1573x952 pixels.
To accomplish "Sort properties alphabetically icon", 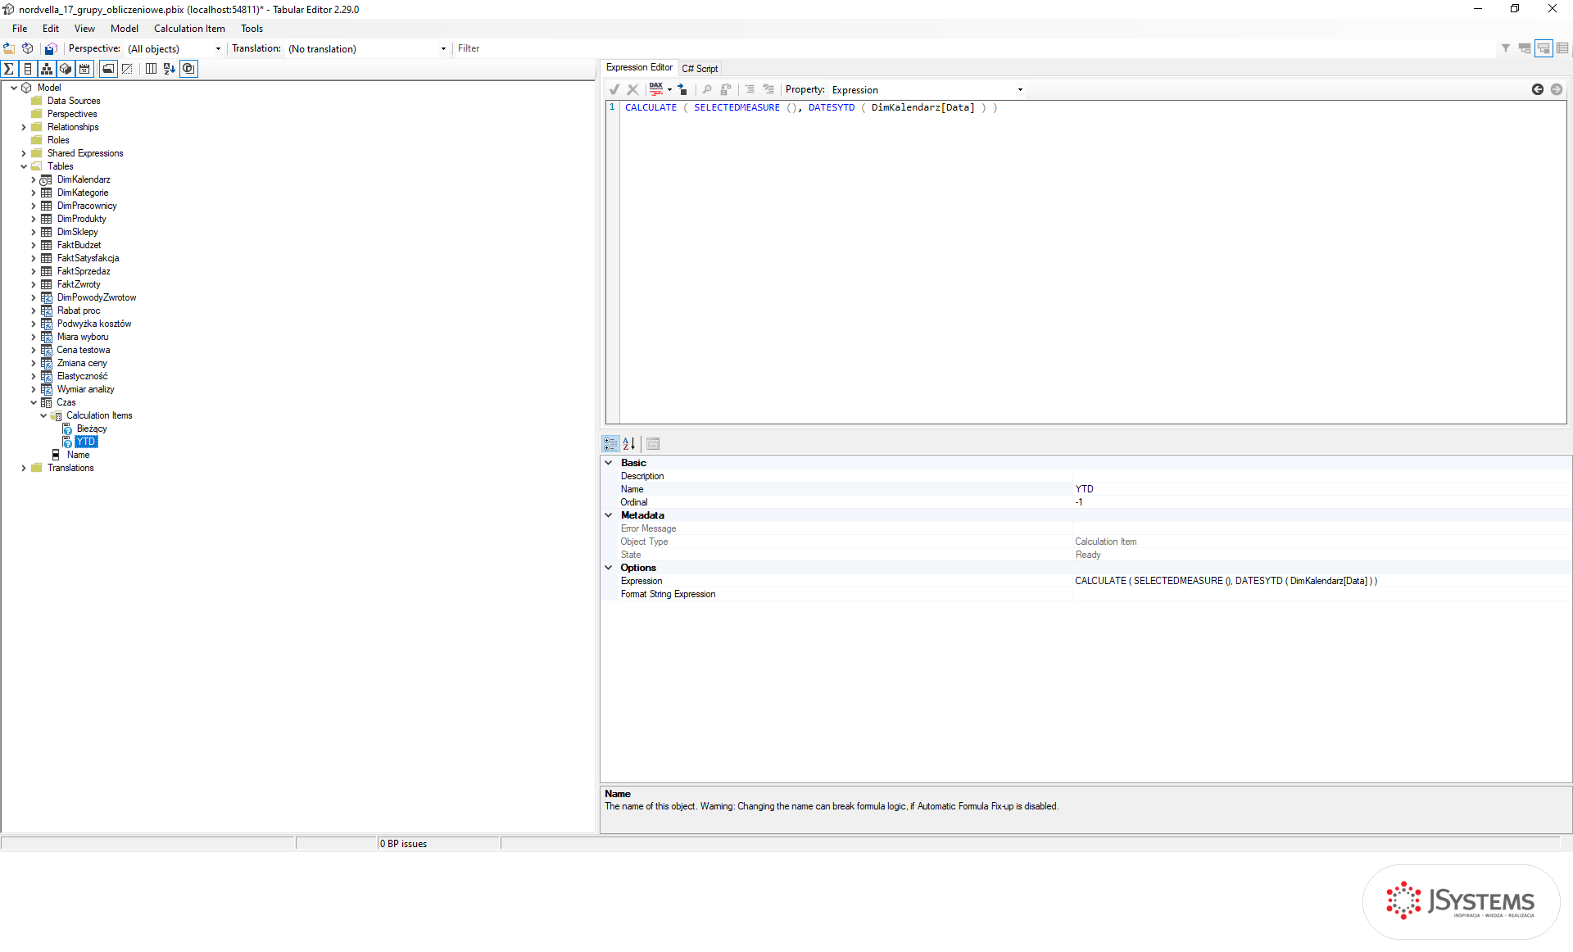I will coord(629,443).
